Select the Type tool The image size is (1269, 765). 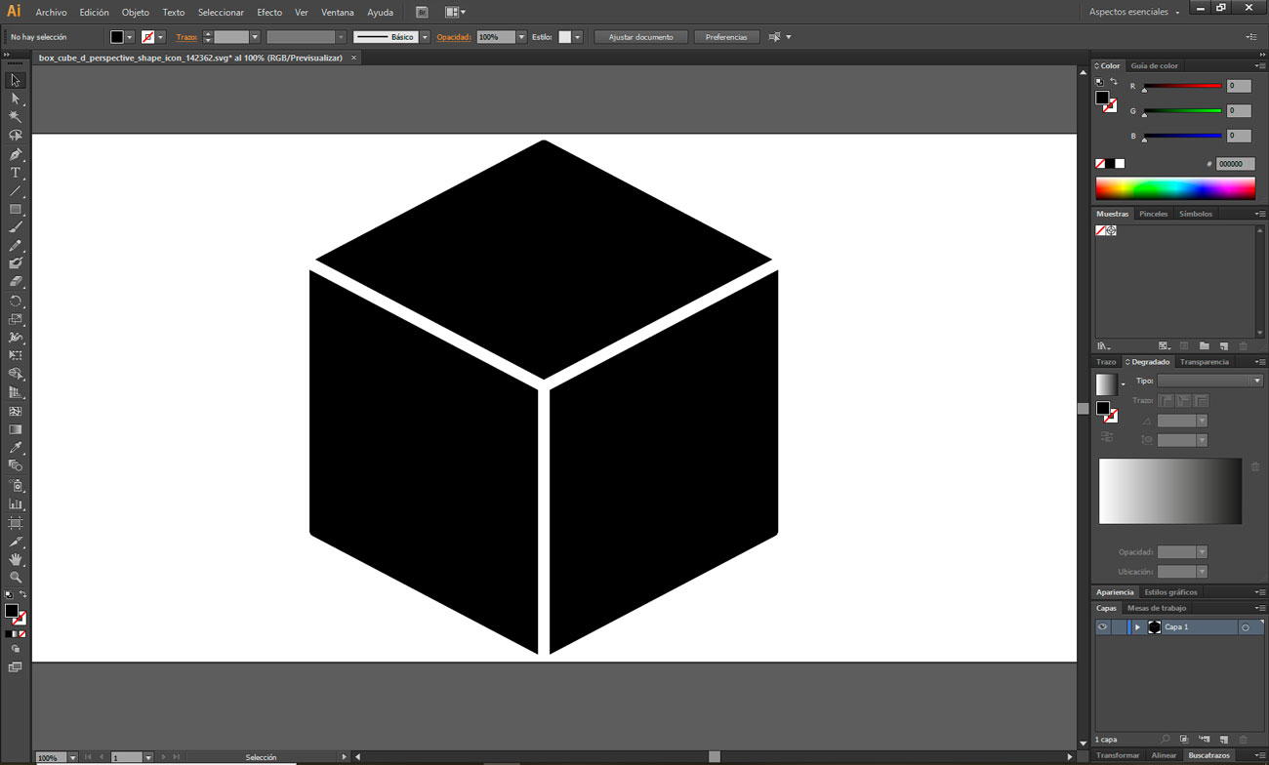pos(16,173)
